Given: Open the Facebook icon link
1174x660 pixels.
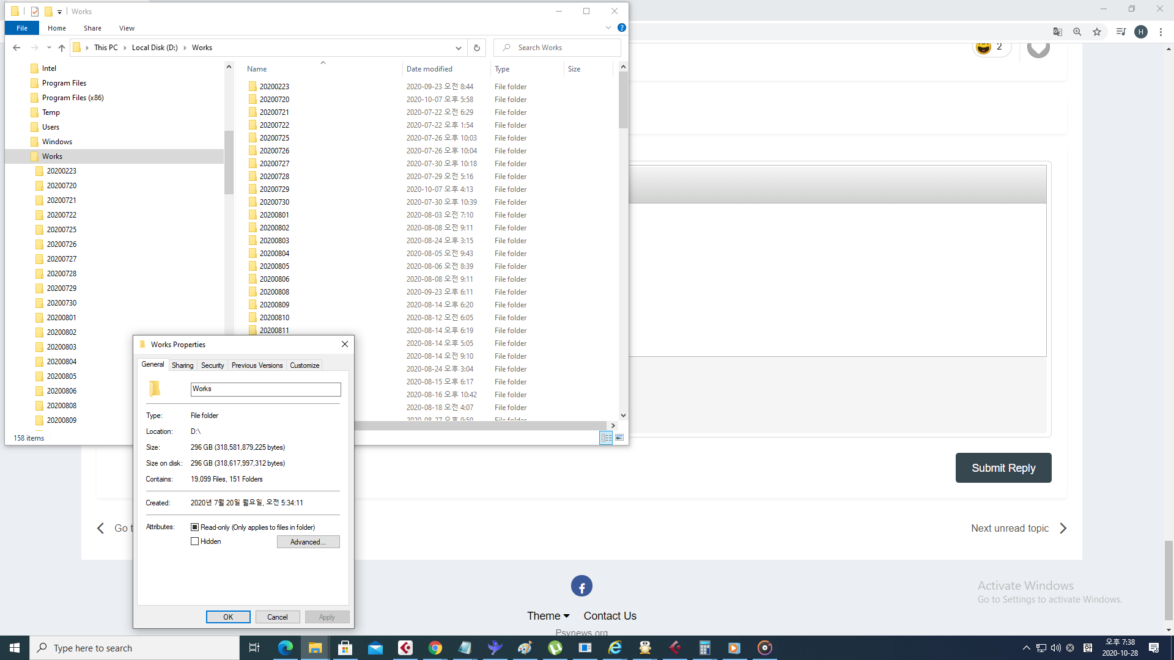Looking at the screenshot, I should click(581, 586).
